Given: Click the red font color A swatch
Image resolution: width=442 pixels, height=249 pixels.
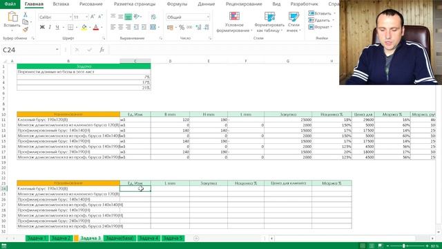Looking at the screenshot, I should pos(96,27).
